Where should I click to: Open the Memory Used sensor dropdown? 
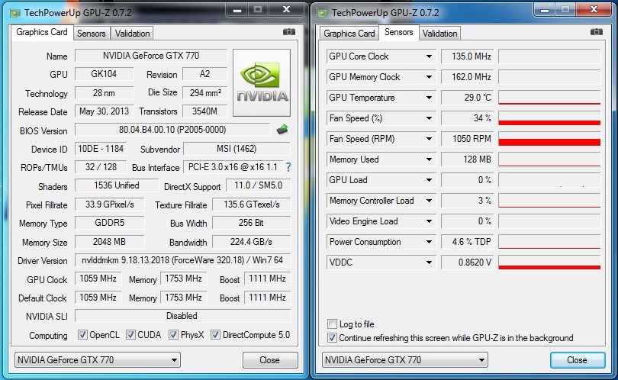[x=429, y=159]
